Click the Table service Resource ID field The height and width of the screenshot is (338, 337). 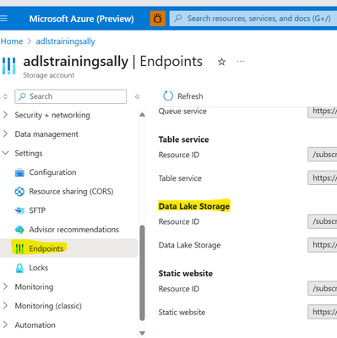(323, 155)
